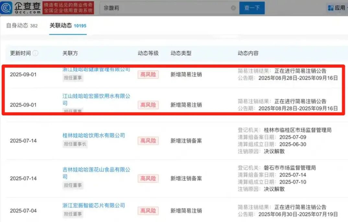Image resolution: width=348 pixels, height=222 pixels.
Task: Click 高风险 badge for 桂林娃哈哈饮用水有限公司
Action: (148, 141)
